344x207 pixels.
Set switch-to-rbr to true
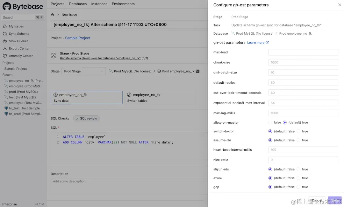(298, 131)
